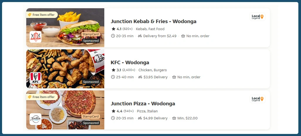Click the Junction Kebab logo icon
Screen dimensions: 301x136
pos(35,37)
